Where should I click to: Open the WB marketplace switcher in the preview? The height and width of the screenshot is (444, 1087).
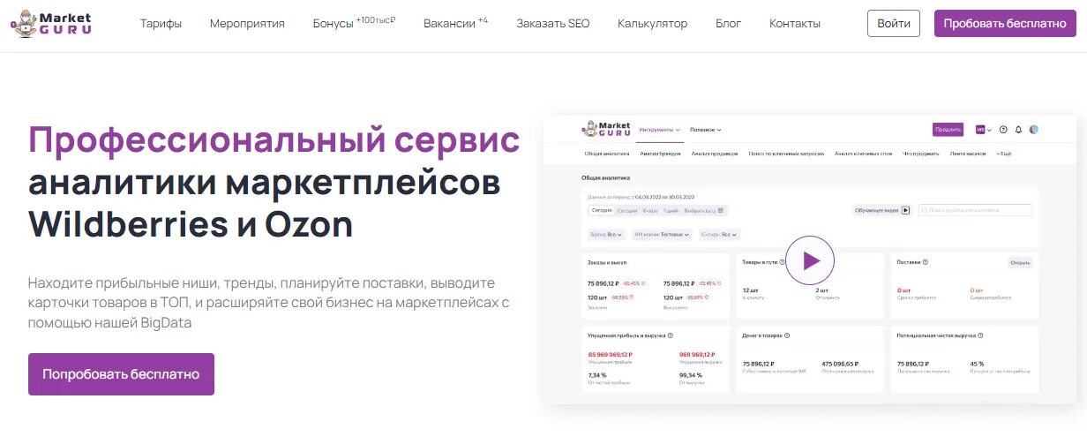[984, 130]
